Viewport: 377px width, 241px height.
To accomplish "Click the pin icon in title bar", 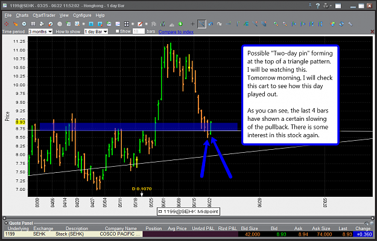I will [x=310, y=5].
